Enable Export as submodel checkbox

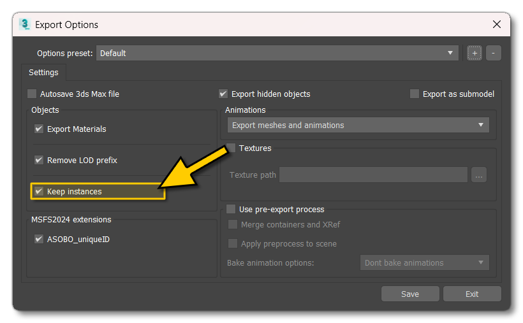(x=415, y=94)
